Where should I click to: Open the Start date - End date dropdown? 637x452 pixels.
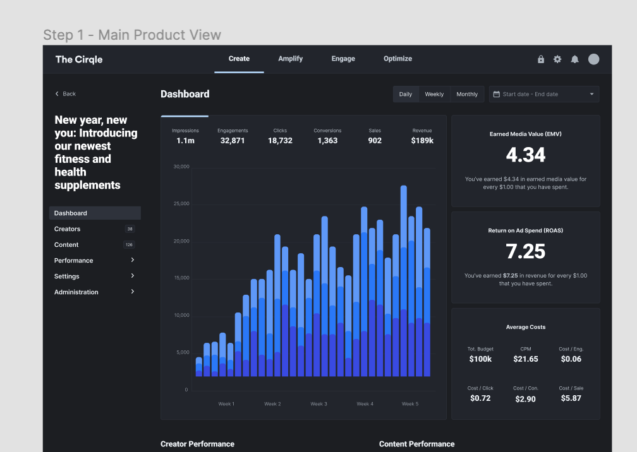click(543, 93)
